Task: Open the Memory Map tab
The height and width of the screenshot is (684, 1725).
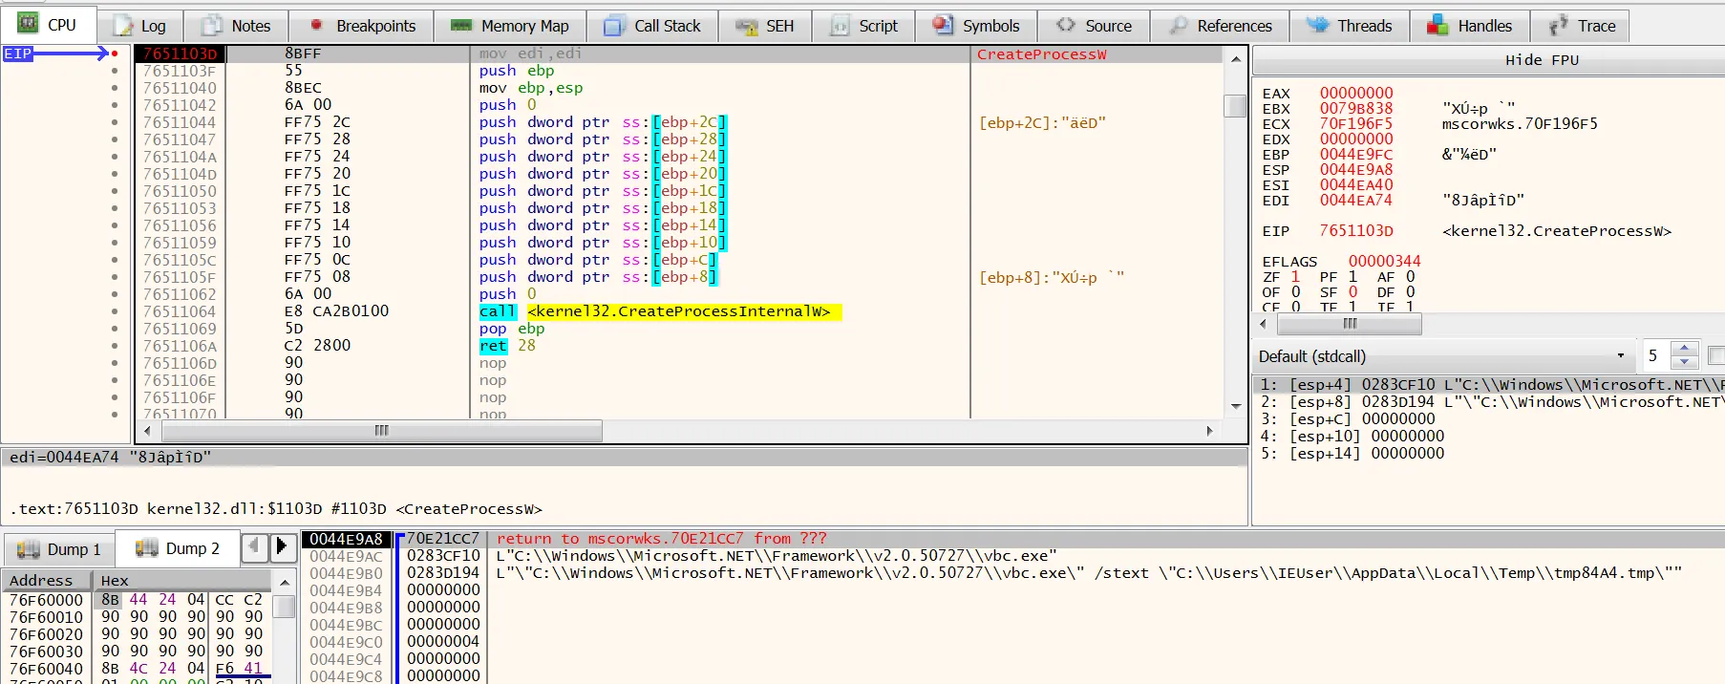Action: pyautogui.click(x=510, y=26)
